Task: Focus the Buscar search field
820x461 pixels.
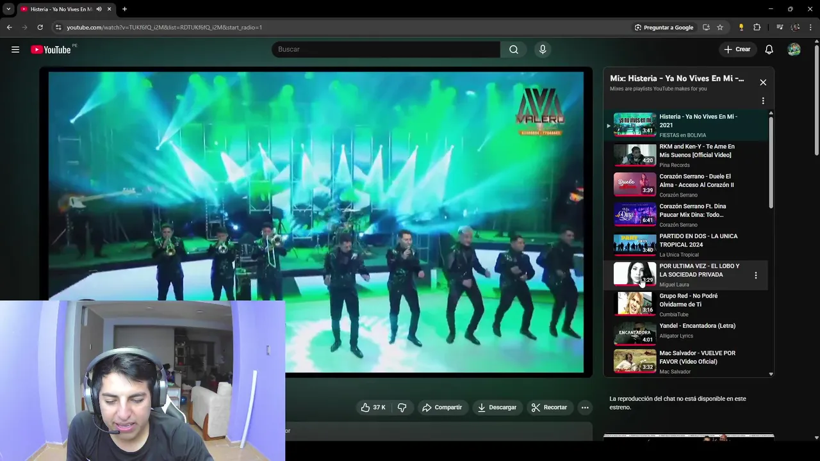Action: tap(386, 49)
